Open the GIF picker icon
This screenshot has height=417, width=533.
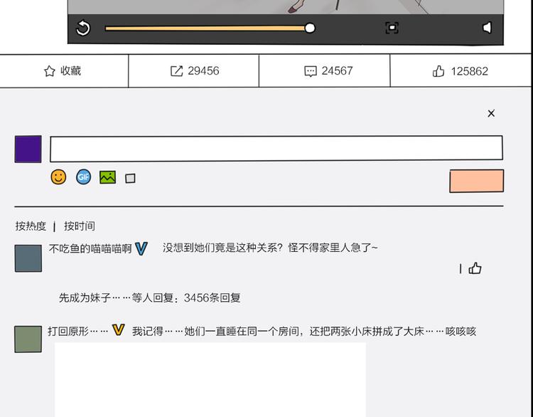pos(83,177)
